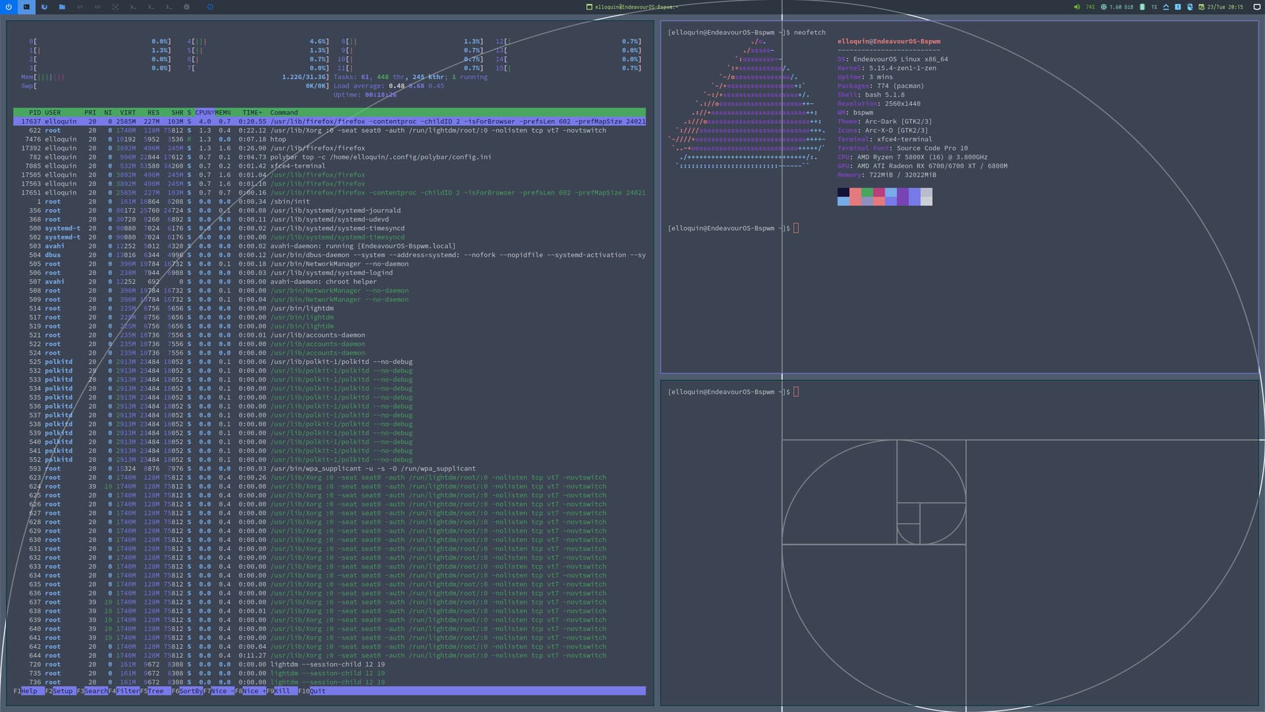1265x712 pixels.
Task: Click the calendar icon beside the date
Action: point(1202,7)
